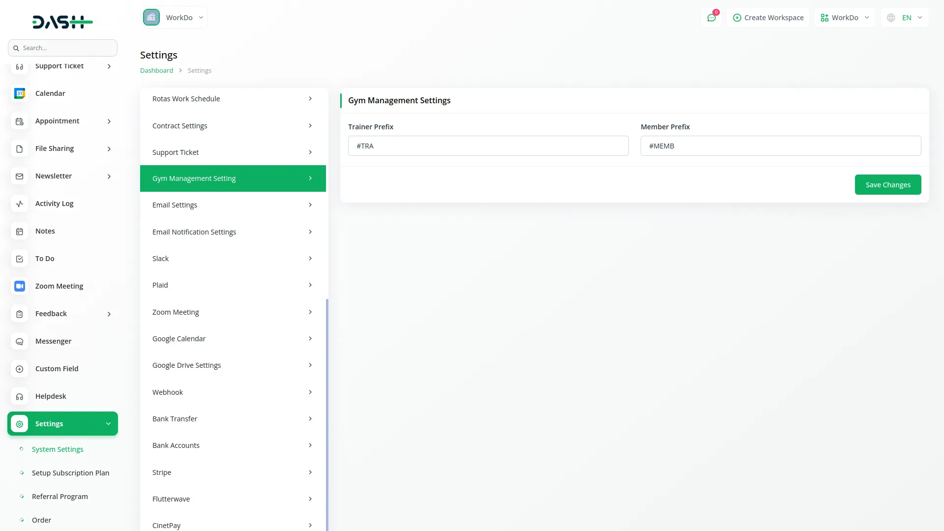Click the Trainer Prefix input field
The image size is (944, 531).
pos(488,146)
